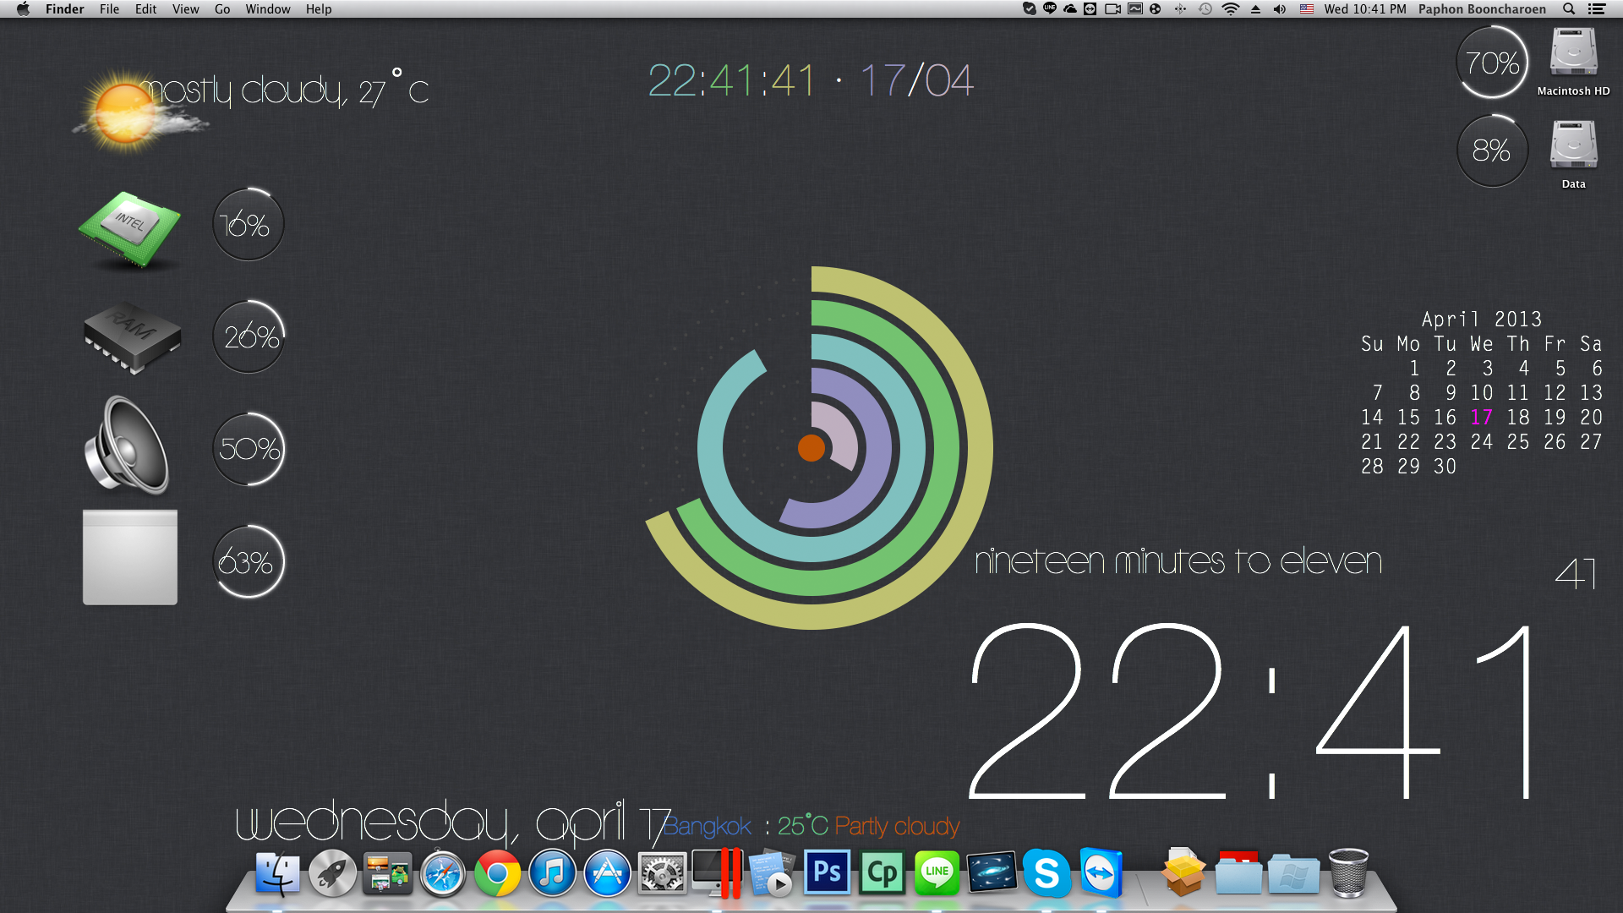Open the Time Machine status menu
This screenshot has height=913, width=1623.
tap(1205, 9)
